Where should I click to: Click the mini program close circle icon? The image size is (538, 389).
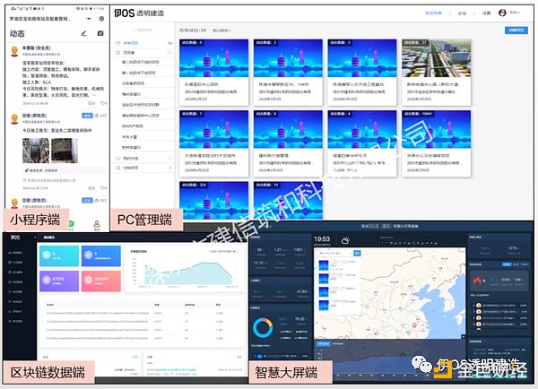click(100, 16)
